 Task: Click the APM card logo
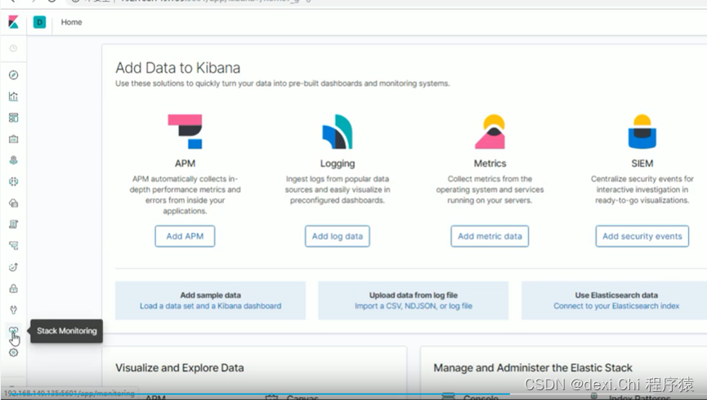point(185,132)
